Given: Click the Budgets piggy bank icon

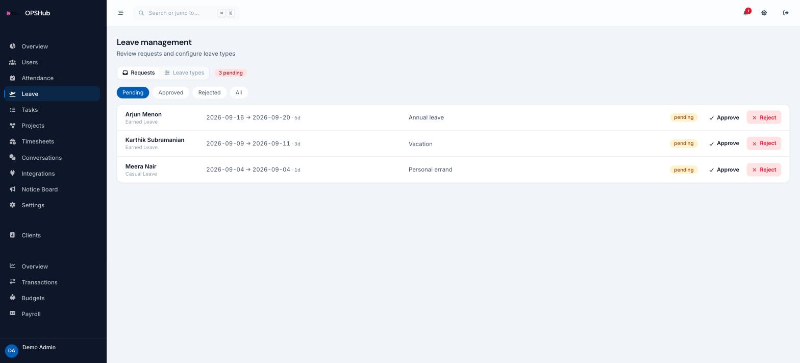Looking at the screenshot, I should click(12, 298).
